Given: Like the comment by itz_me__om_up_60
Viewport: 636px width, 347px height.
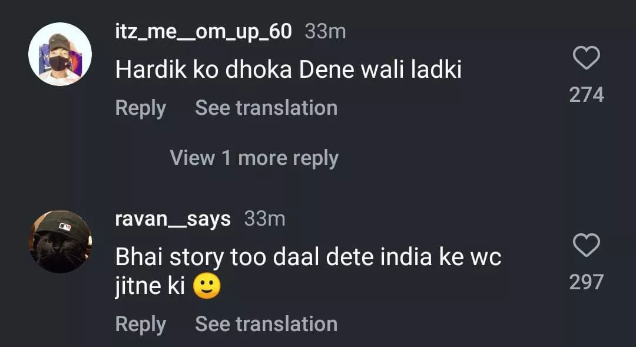Looking at the screenshot, I should pyautogui.click(x=586, y=58).
